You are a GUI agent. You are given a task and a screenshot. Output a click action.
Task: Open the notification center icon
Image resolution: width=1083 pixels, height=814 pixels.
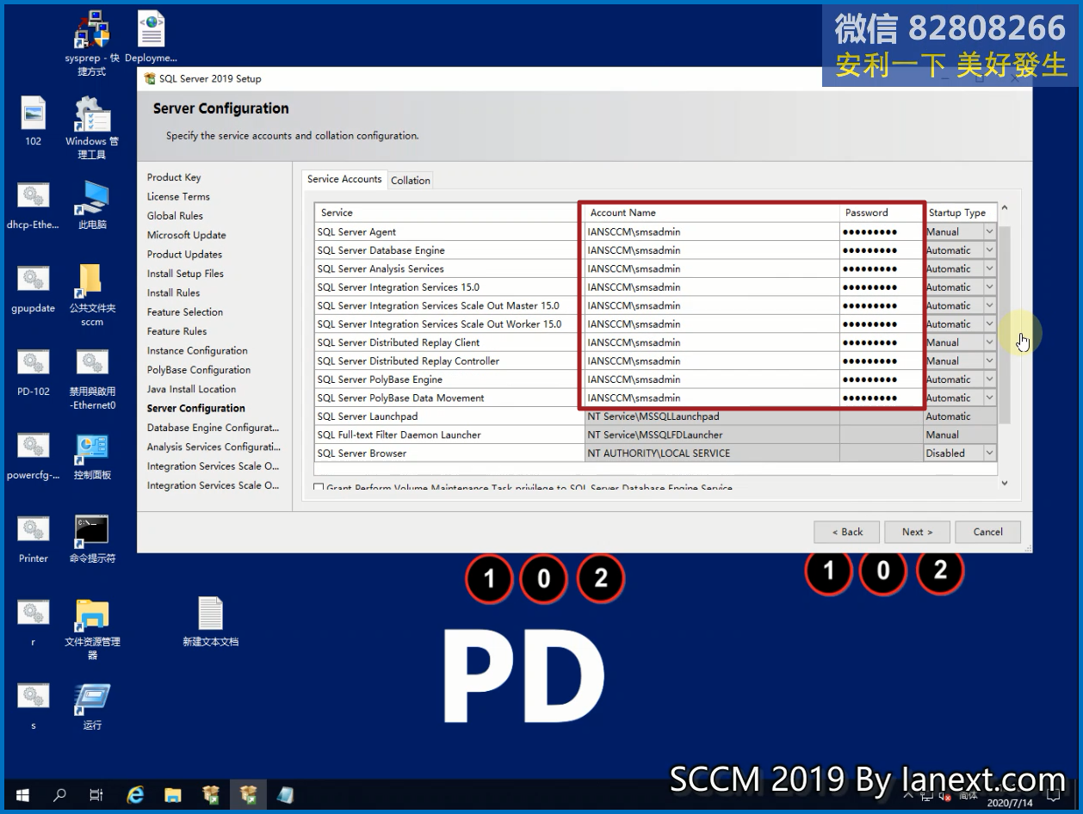point(1053,795)
